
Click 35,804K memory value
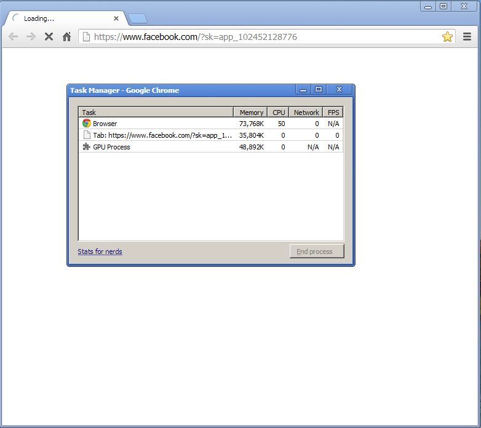pos(251,135)
